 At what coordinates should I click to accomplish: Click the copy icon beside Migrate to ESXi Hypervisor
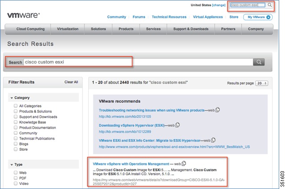tap(213, 140)
